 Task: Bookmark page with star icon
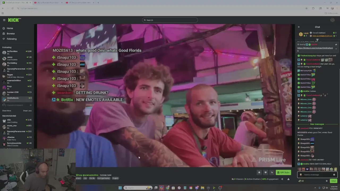[x=307, y=8]
